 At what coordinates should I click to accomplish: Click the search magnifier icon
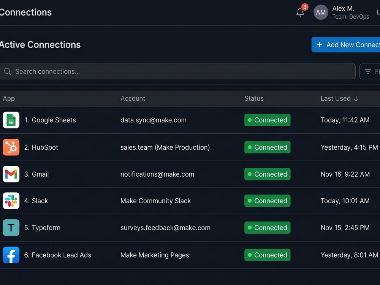(8, 71)
